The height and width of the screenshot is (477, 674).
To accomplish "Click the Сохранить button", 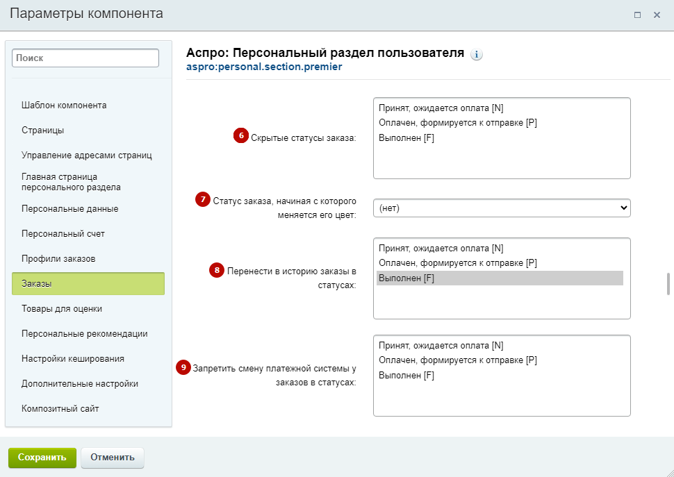I will [42, 458].
